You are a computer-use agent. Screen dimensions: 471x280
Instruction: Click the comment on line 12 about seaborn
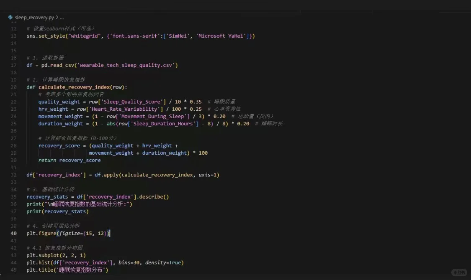click(x=61, y=28)
